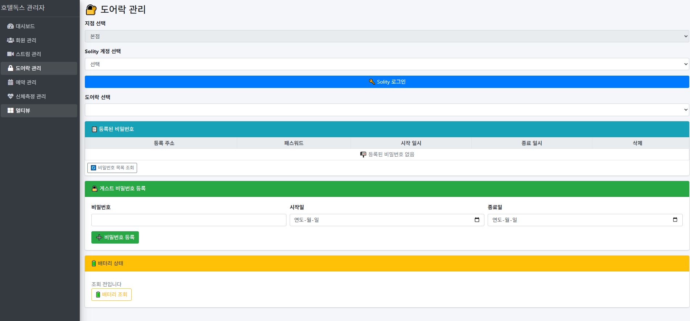
Task: Select 도어락 관리 sidebar item
Action: (39, 68)
